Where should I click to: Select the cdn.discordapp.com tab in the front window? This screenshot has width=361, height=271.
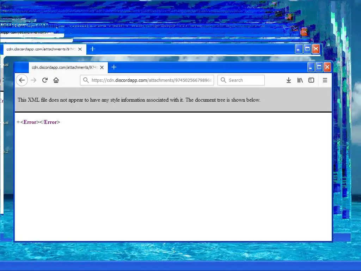[68, 67]
